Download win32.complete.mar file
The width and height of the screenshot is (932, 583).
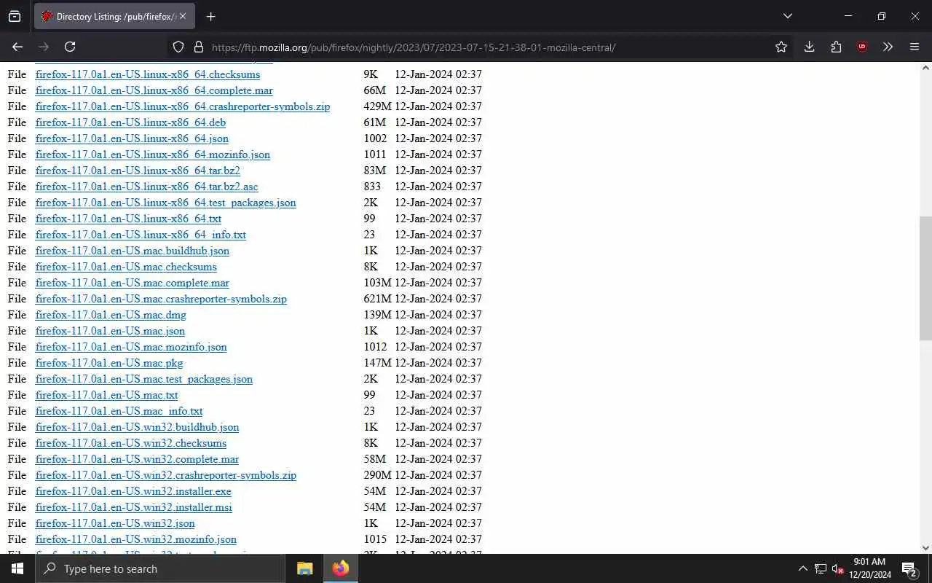point(138,459)
